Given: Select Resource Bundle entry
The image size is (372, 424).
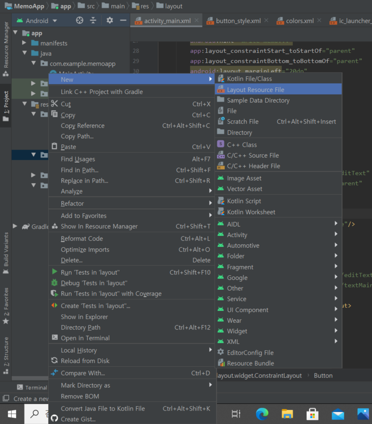Looking at the screenshot, I should click(x=278, y=363).
